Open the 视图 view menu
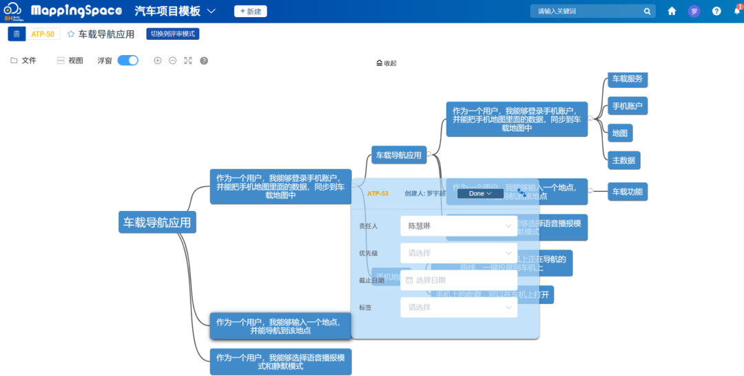The width and height of the screenshot is (744, 376). coord(70,60)
